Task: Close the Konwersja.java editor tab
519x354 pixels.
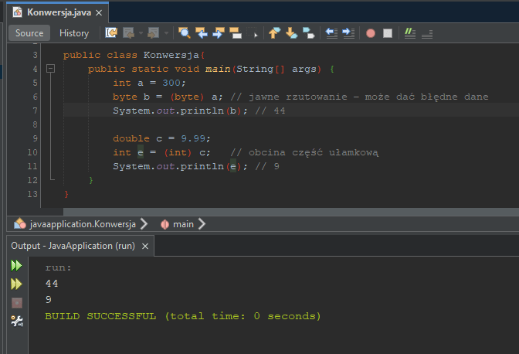Action: pyautogui.click(x=98, y=13)
